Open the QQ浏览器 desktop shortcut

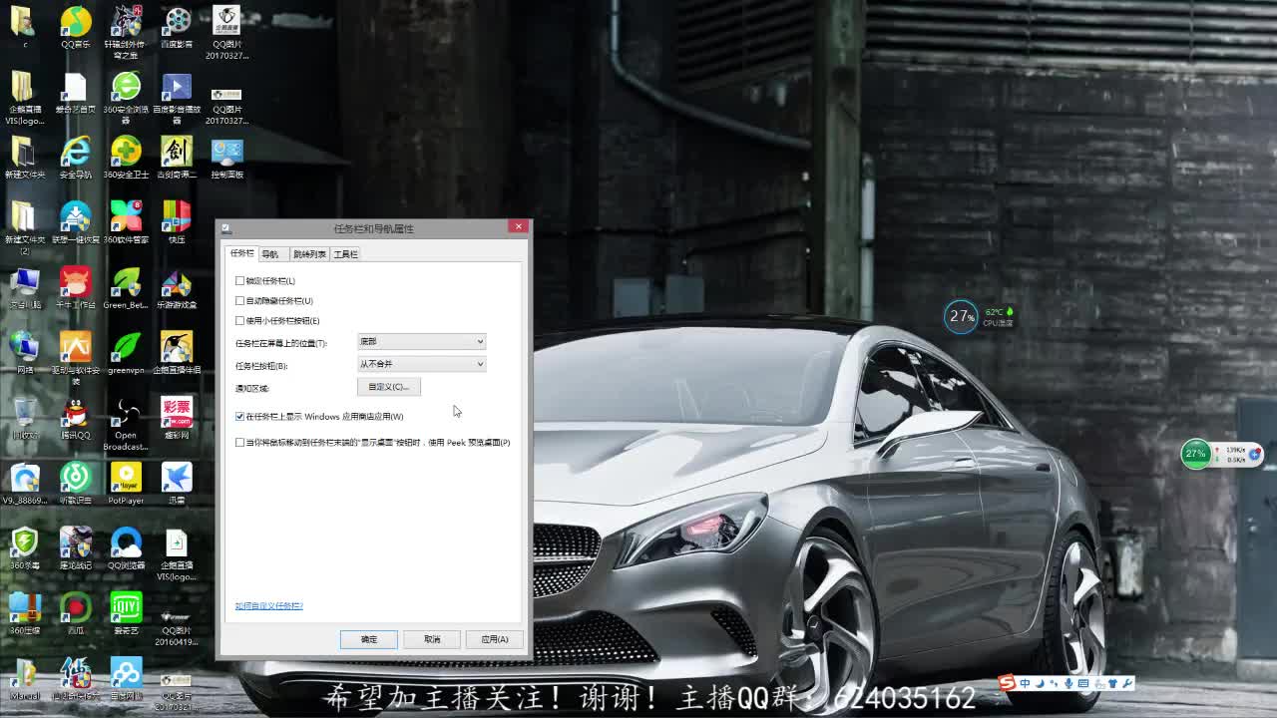(126, 543)
